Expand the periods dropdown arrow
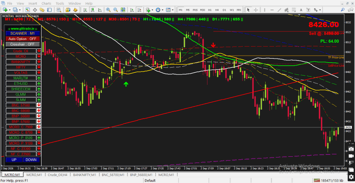 click(x=163, y=10)
